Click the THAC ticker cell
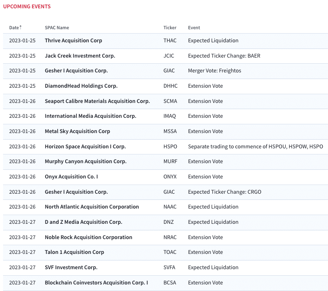 point(170,41)
